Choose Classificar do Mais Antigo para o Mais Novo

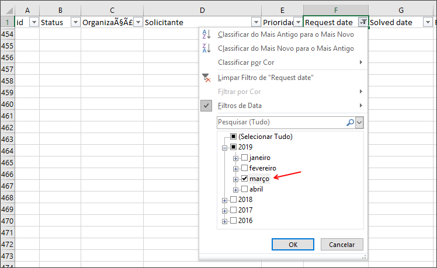coord(283,34)
